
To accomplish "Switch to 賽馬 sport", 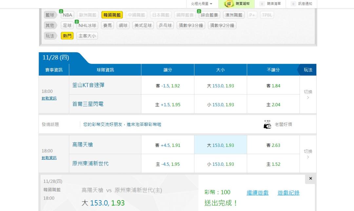I will pos(108,25).
